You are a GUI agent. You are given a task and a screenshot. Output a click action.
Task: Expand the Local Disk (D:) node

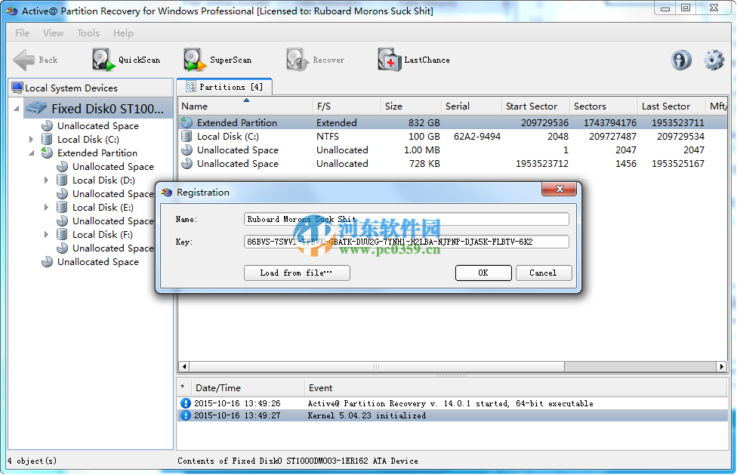click(47, 180)
